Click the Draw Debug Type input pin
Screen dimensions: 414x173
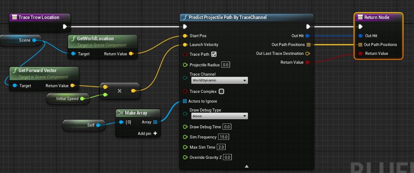[185, 114]
